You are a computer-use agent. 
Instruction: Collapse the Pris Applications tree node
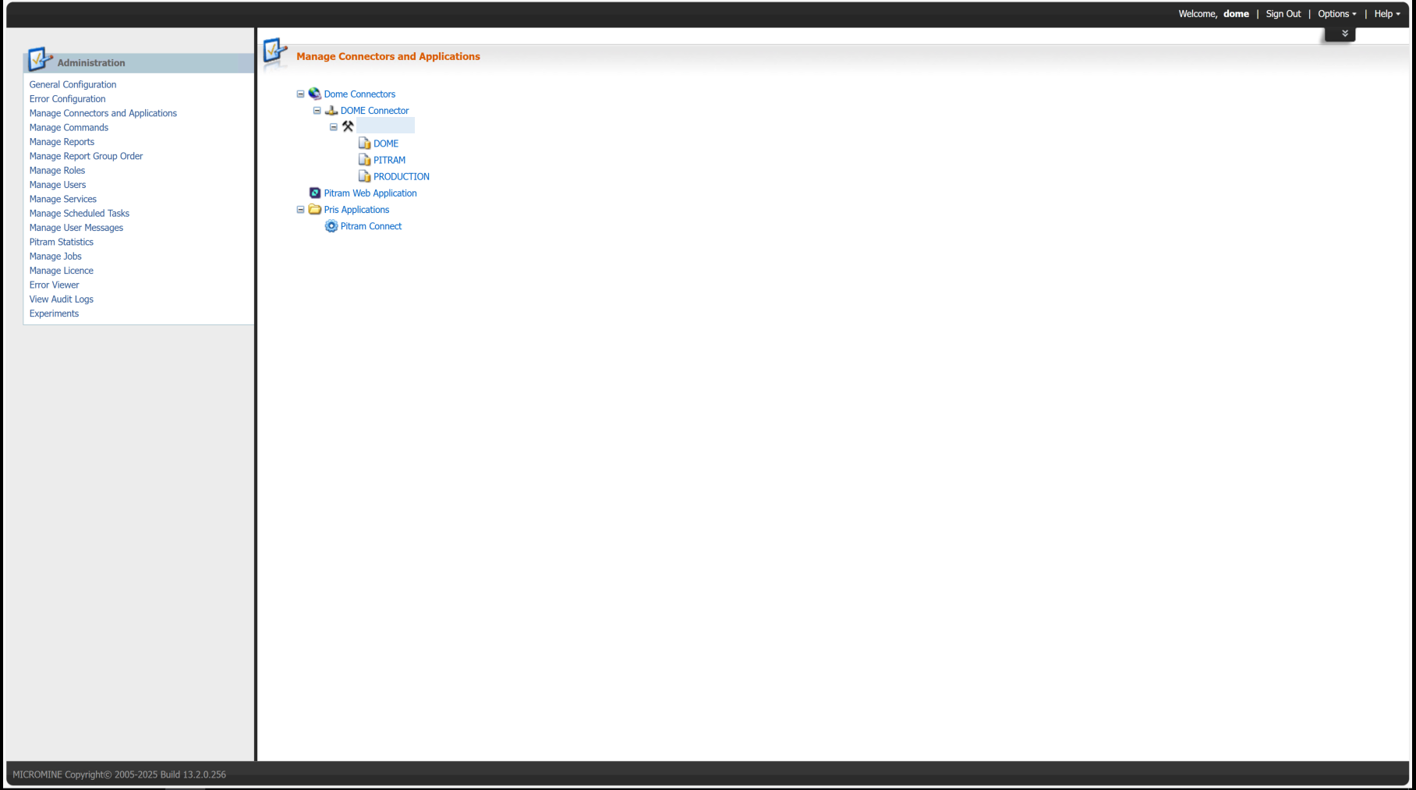300,210
